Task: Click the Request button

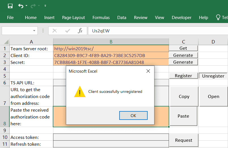Action: [x=184, y=140]
